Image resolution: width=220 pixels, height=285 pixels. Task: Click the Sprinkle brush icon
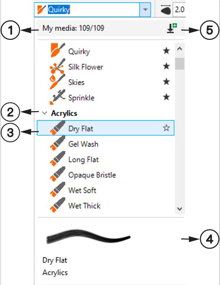point(57,97)
